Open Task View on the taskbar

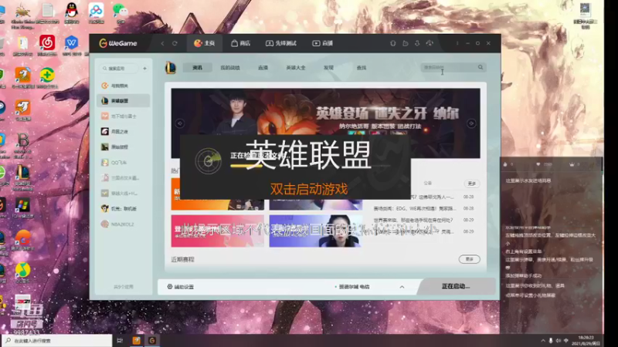(120, 341)
